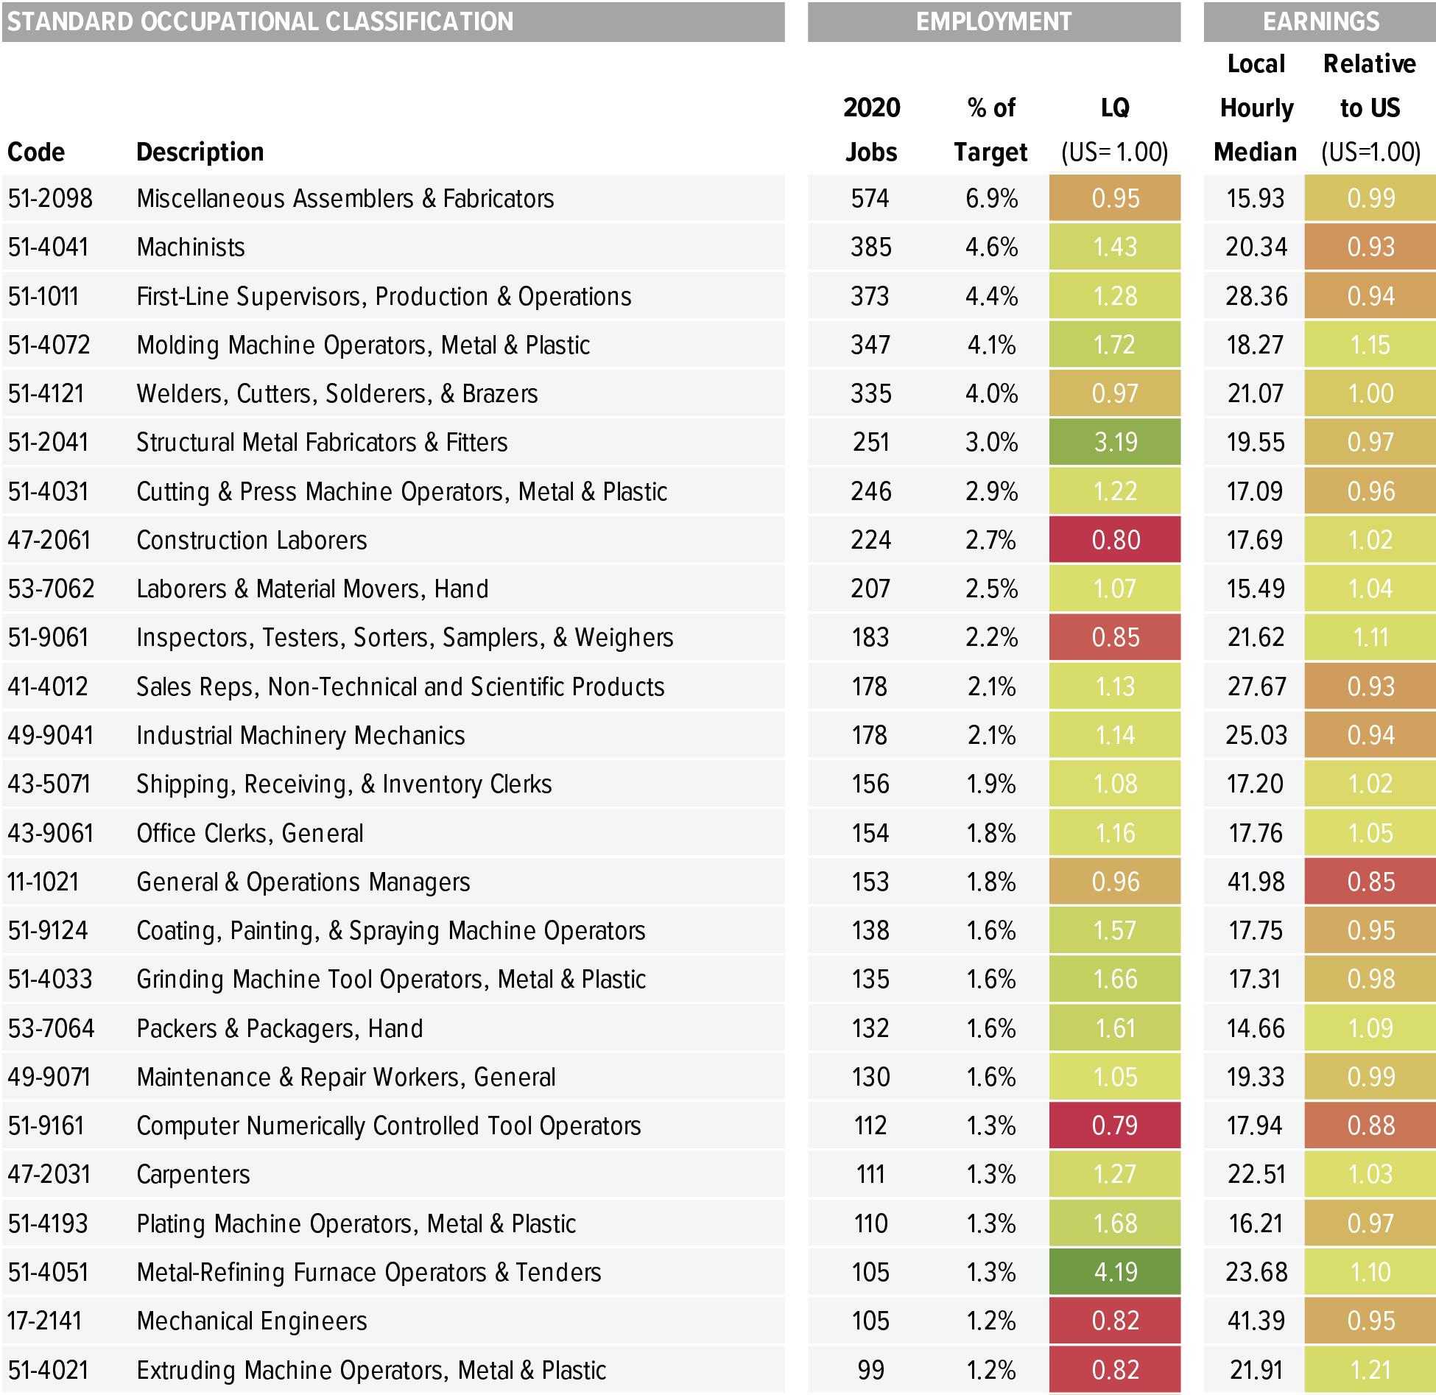1436x1395 pixels.
Task: Select the Mechanical Engineers description
Action: 251,1321
